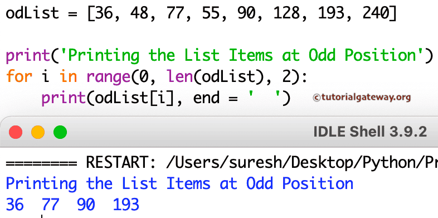Image resolution: width=438 pixels, height=218 pixels.
Task: Click the red close window button
Action: click(16, 132)
